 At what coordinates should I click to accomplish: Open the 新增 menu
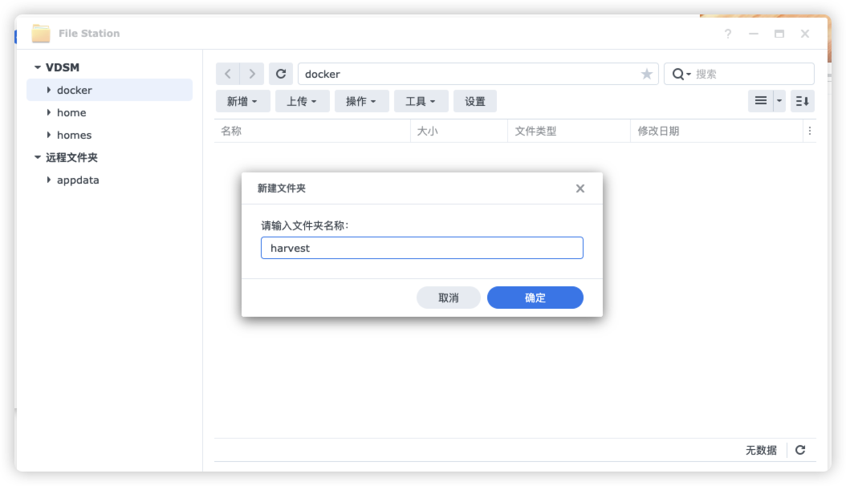click(x=242, y=101)
